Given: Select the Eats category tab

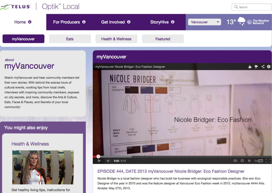Looking at the screenshot, I should [x=70, y=39].
